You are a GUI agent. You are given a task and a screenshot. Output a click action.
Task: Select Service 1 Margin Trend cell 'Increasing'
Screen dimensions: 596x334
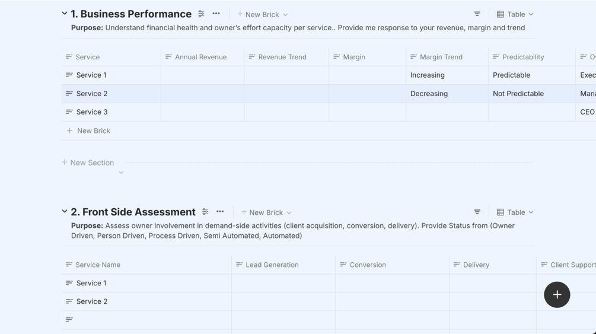click(x=427, y=75)
